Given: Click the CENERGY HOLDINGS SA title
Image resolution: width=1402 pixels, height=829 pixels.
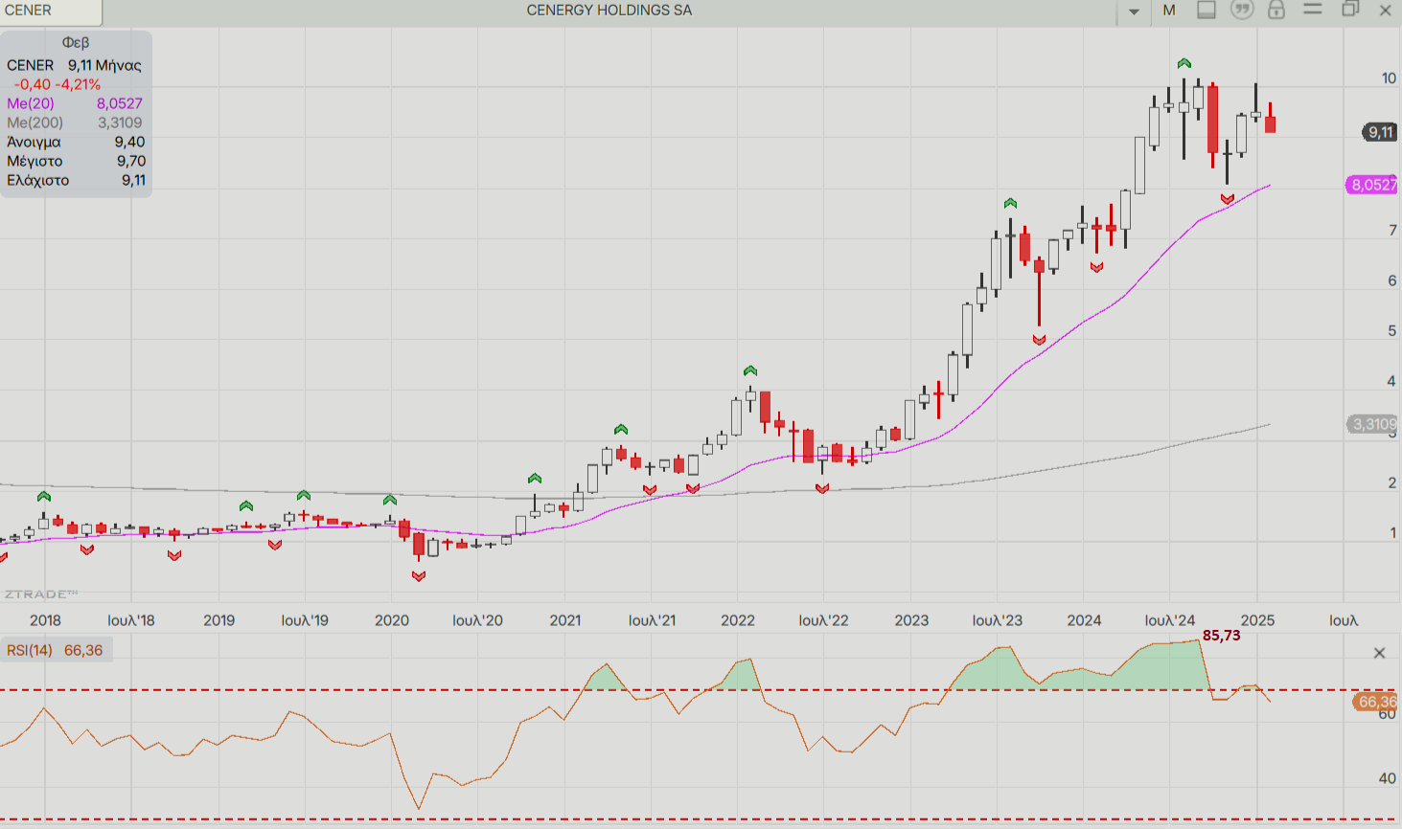Looking at the screenshot, I should coord(609,11).
